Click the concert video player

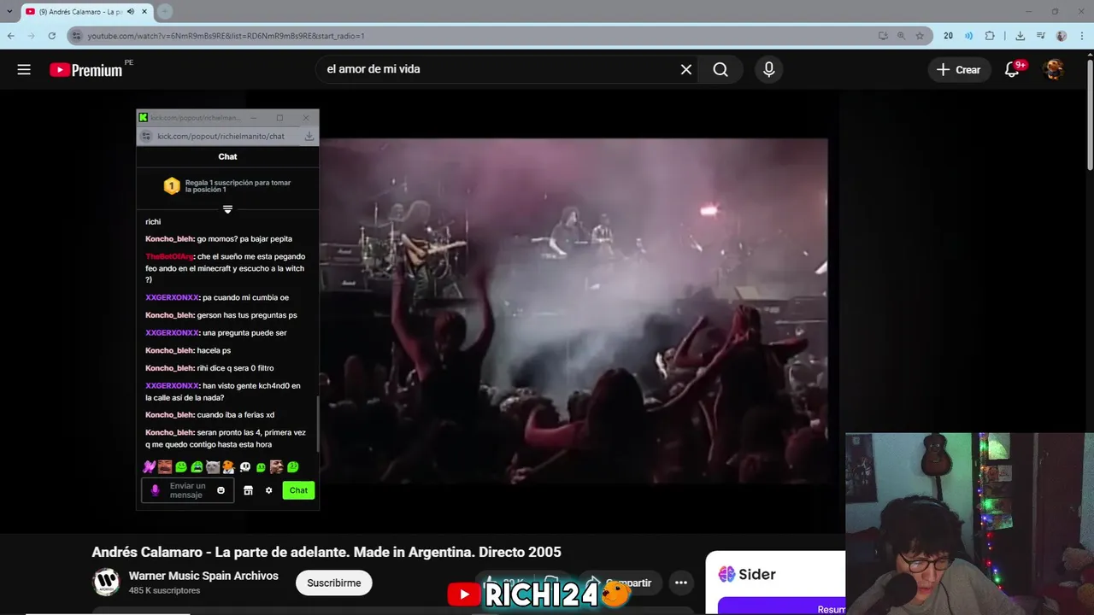(573, 311)
